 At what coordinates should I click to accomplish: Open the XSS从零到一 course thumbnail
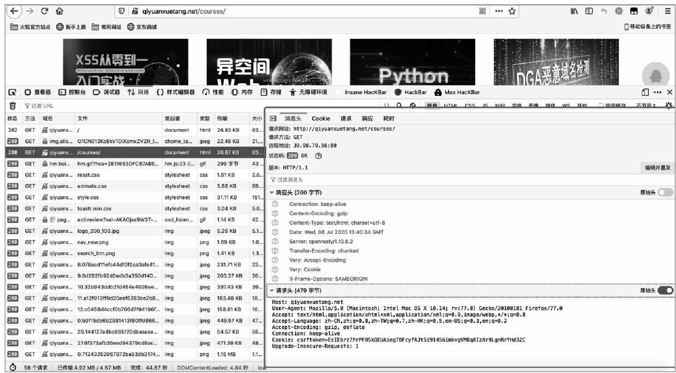pyautogui.click(x=125, y=62)
